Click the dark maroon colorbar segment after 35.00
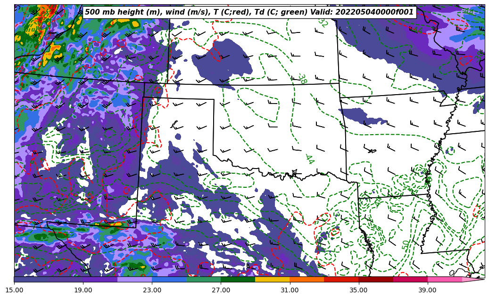Viewport: 489px width, 298px height. (376, 279)
